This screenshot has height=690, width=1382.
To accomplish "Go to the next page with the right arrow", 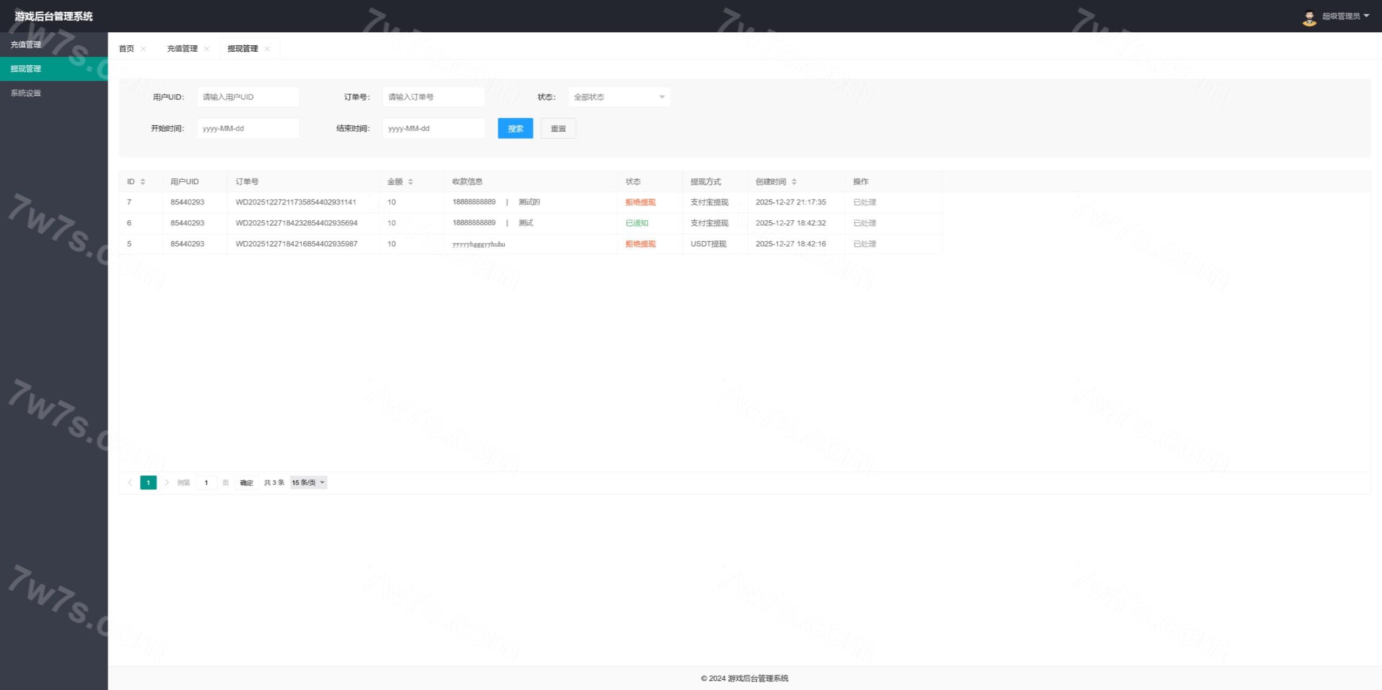I will pyautogui.click(x=167, y=482).
